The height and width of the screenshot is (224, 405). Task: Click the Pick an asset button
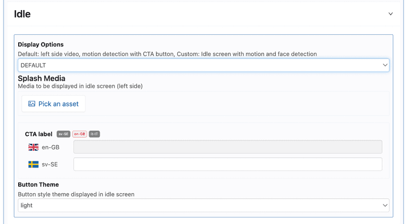[54, 103]
